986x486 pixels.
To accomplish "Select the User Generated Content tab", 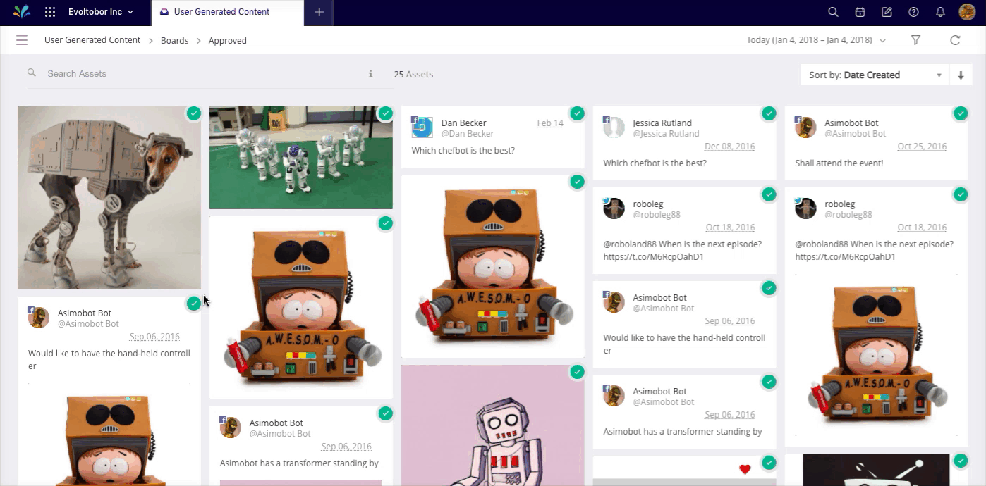I will pos(228,12).
